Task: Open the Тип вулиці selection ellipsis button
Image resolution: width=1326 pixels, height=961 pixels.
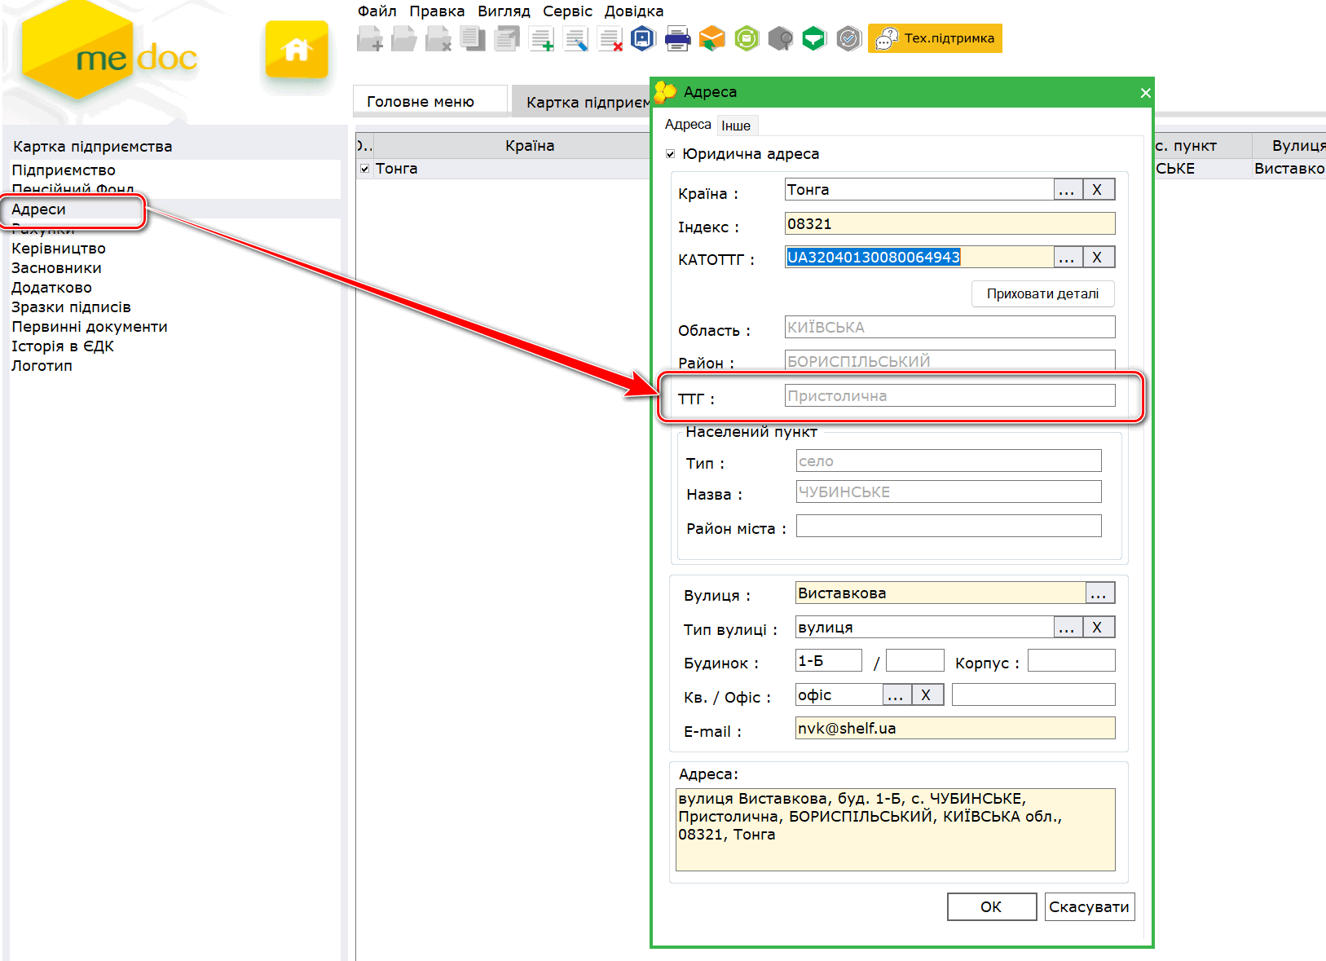Action: (x=1066, y=628)
